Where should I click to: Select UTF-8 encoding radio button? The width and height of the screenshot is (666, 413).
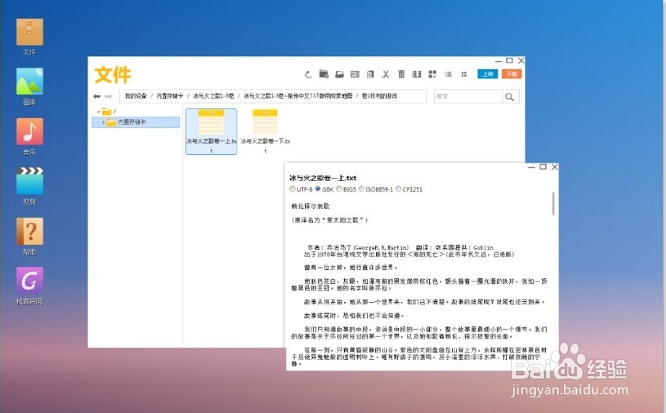292,189
